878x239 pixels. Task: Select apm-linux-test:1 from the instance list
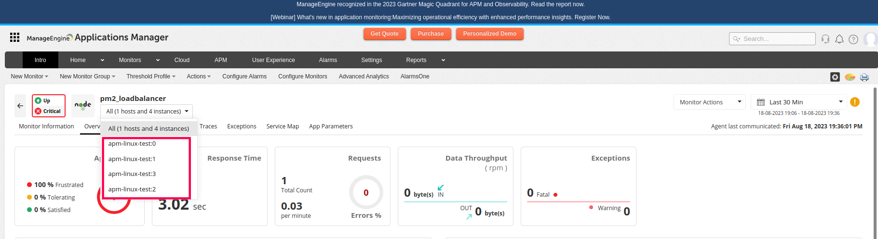pos(132,159)
